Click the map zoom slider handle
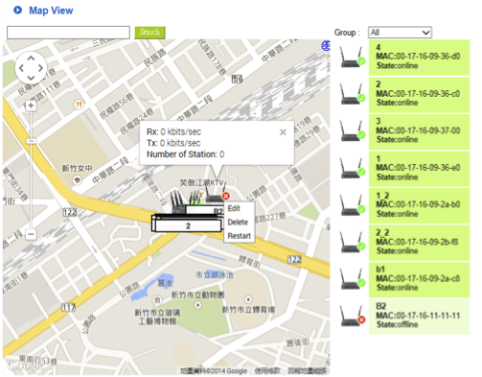The width and height of the screenshot is (482, 377). tap(31, 141)
